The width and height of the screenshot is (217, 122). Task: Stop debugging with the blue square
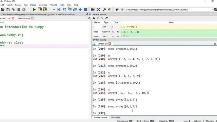click(86, 9)
